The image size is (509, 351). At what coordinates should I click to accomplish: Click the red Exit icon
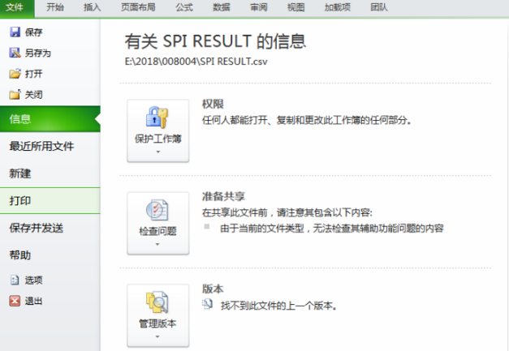tap(15, 301)
